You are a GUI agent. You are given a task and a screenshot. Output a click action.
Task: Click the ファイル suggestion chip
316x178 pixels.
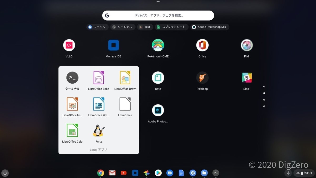click(97, 27)
